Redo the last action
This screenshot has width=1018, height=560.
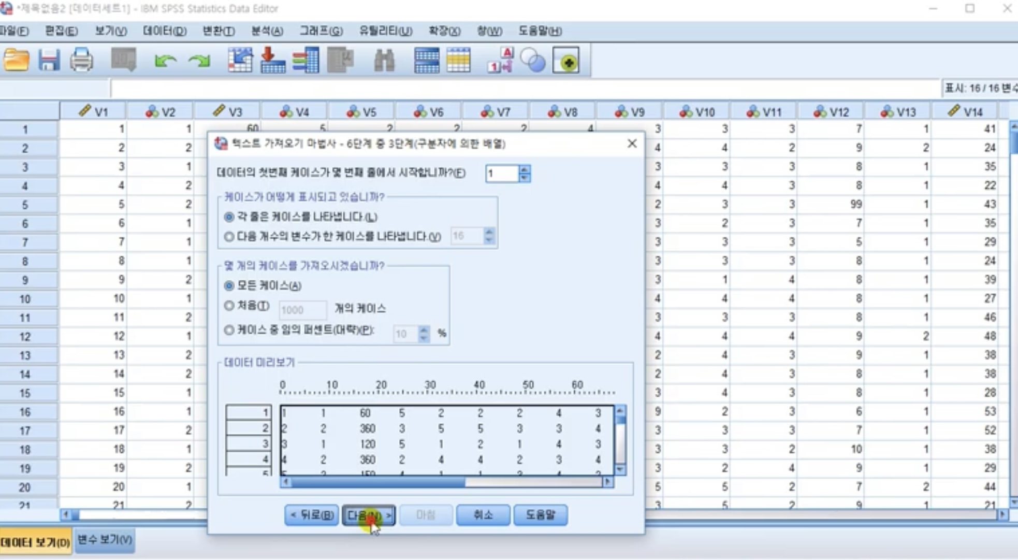pyautogui.click(x=199, y=60)
